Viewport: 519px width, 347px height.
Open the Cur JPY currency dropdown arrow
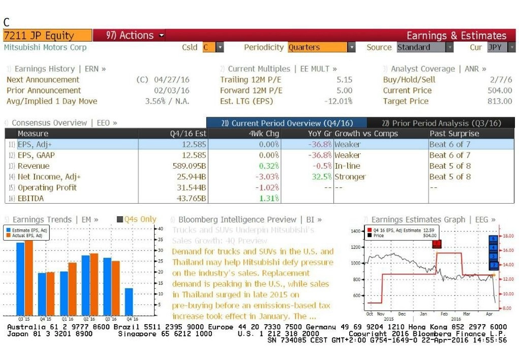click(512, 47)
